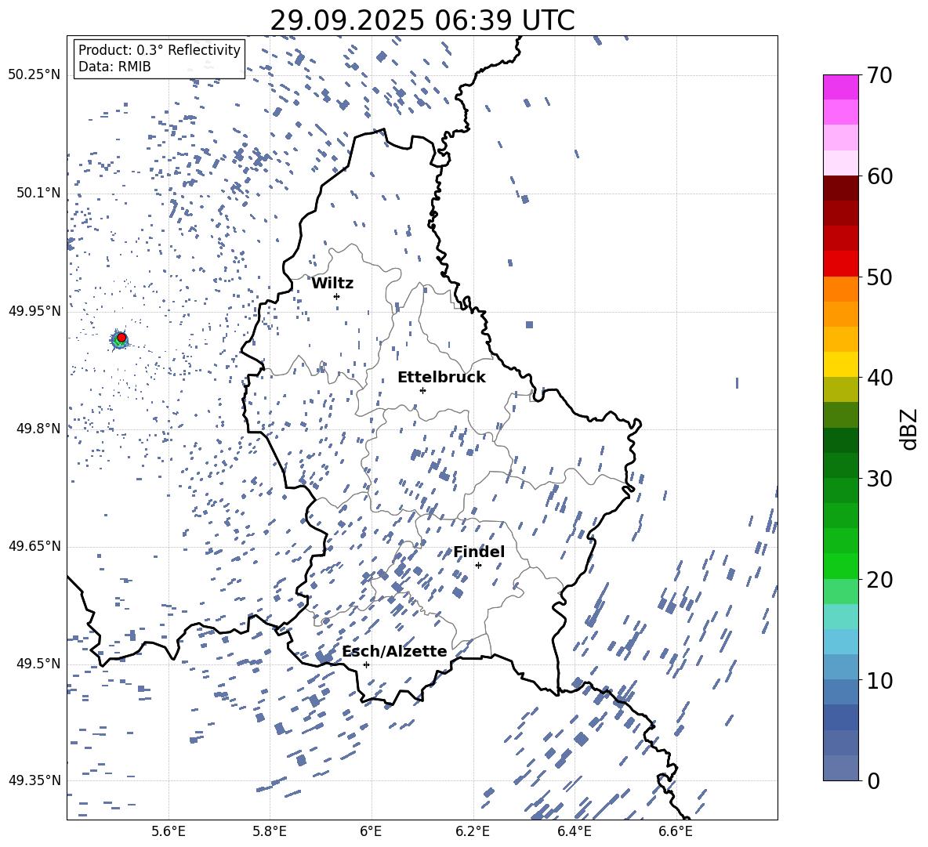Click the 5.6°E longitude label
Image resolution: width=928 pixels, height=847 pixels.
(x=169, y=831)
